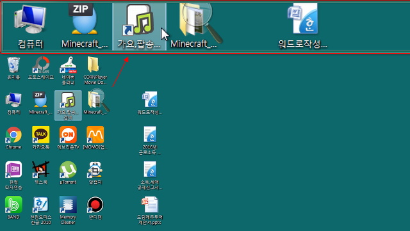Launch the µTorrent shortcut
Screen dimensions: 410x231
click(x=68, y=173)
